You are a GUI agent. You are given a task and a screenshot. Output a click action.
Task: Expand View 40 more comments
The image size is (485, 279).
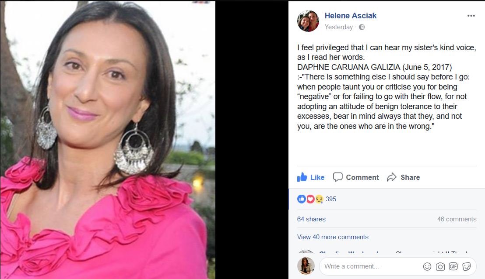[x=333, y=237]
